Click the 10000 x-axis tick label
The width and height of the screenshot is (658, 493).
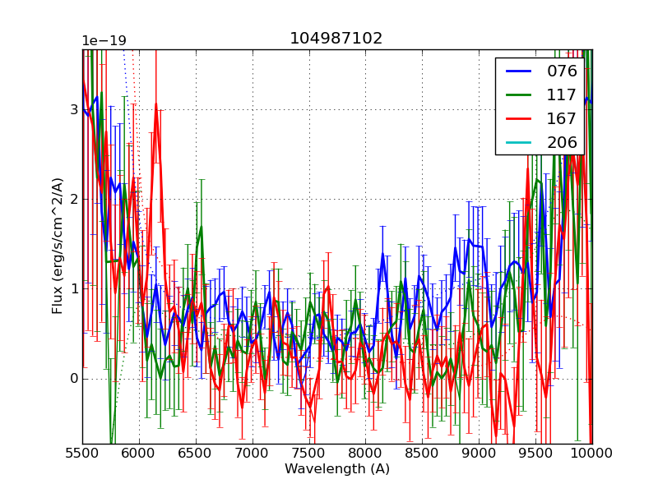(591, 453)
